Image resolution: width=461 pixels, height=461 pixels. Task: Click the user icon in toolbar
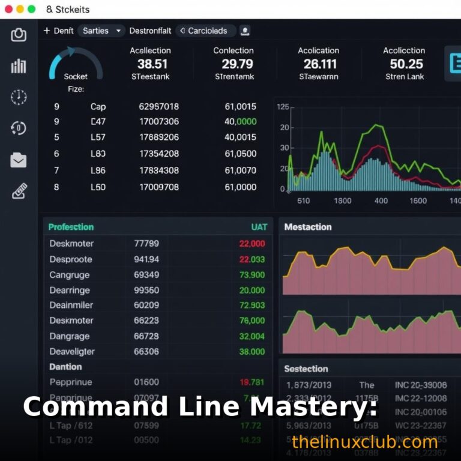pos(245,31)
